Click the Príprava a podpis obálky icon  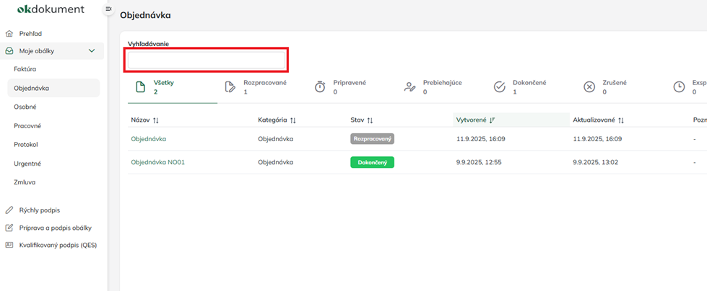click(x=9, y=228)
